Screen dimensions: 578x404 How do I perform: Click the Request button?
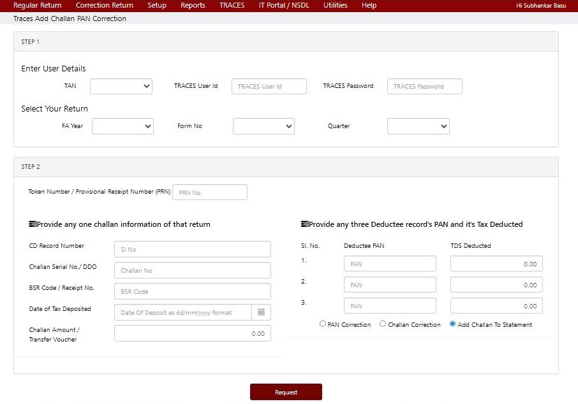(286, 391)
